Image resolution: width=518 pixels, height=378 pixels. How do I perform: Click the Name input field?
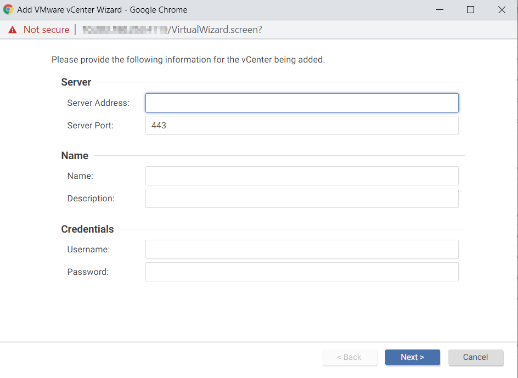[x=302, y=176]
